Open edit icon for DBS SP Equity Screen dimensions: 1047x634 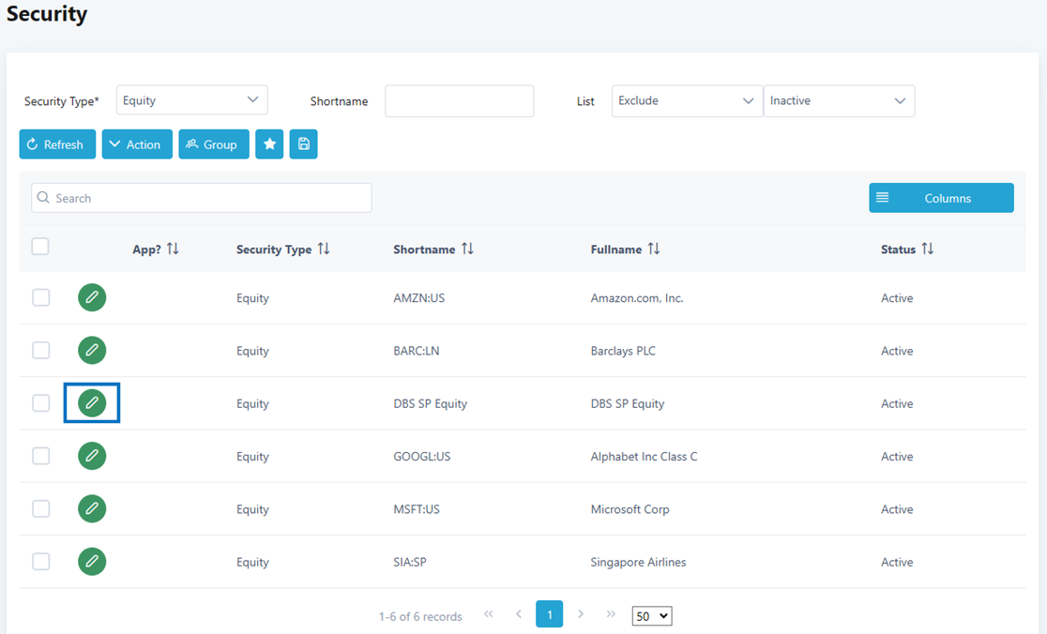tap(92, 403)
